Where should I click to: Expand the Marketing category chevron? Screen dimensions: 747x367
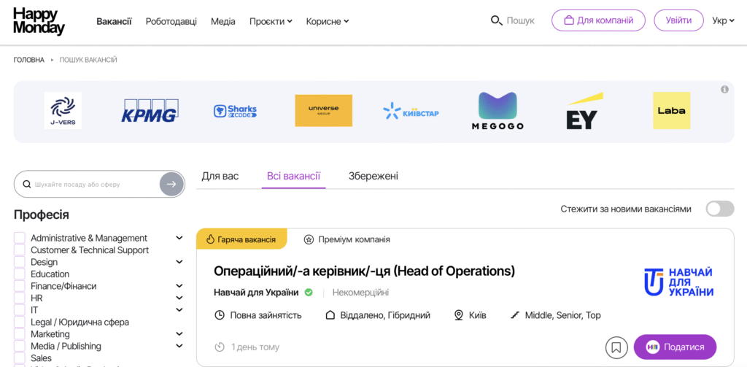pyautogui.click(x=179, y=334)
